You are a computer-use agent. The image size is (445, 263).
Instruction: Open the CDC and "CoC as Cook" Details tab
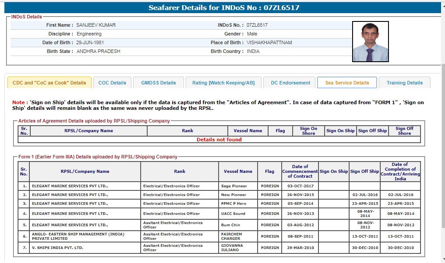tap(49, 83)
